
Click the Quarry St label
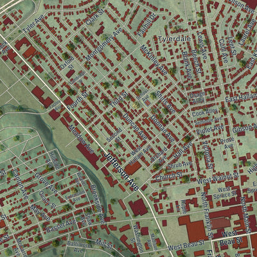[48, 200]
